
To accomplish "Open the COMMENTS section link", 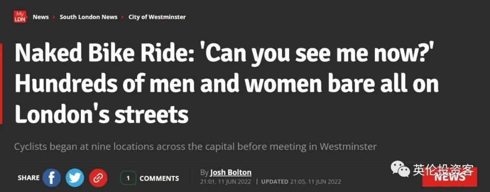I will click(159, 178).
